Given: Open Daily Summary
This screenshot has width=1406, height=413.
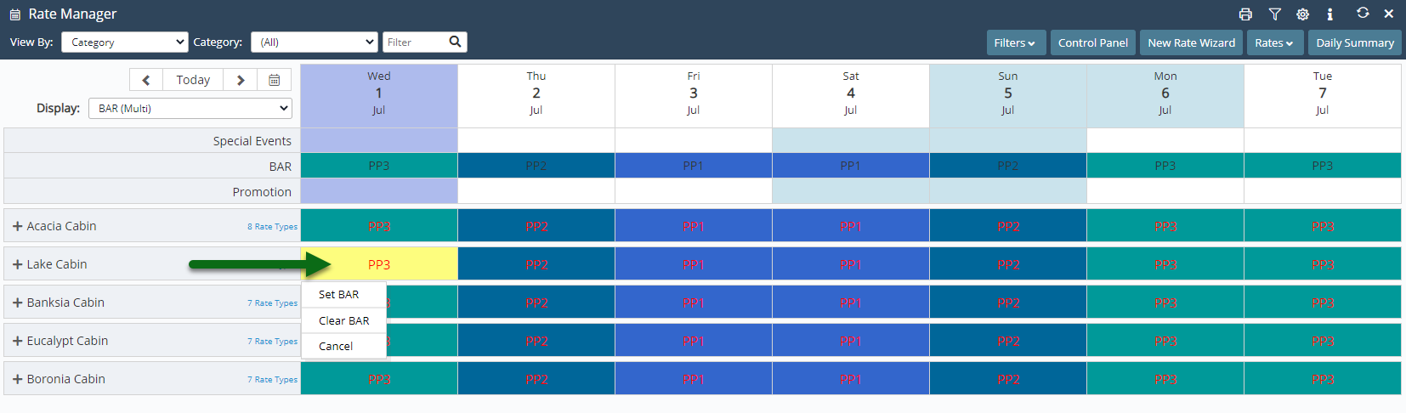Looking at the screenshot, I should tap(1355, 42).
